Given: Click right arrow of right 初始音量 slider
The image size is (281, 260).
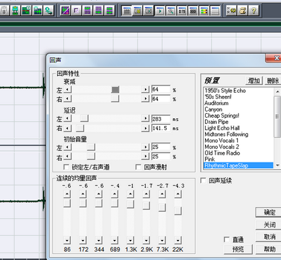Looking at the screenshot, I should point(145,156).
